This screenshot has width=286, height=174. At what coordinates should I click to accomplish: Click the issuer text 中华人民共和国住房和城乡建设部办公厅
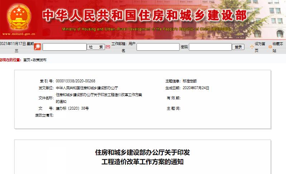(x=87, y=88)
